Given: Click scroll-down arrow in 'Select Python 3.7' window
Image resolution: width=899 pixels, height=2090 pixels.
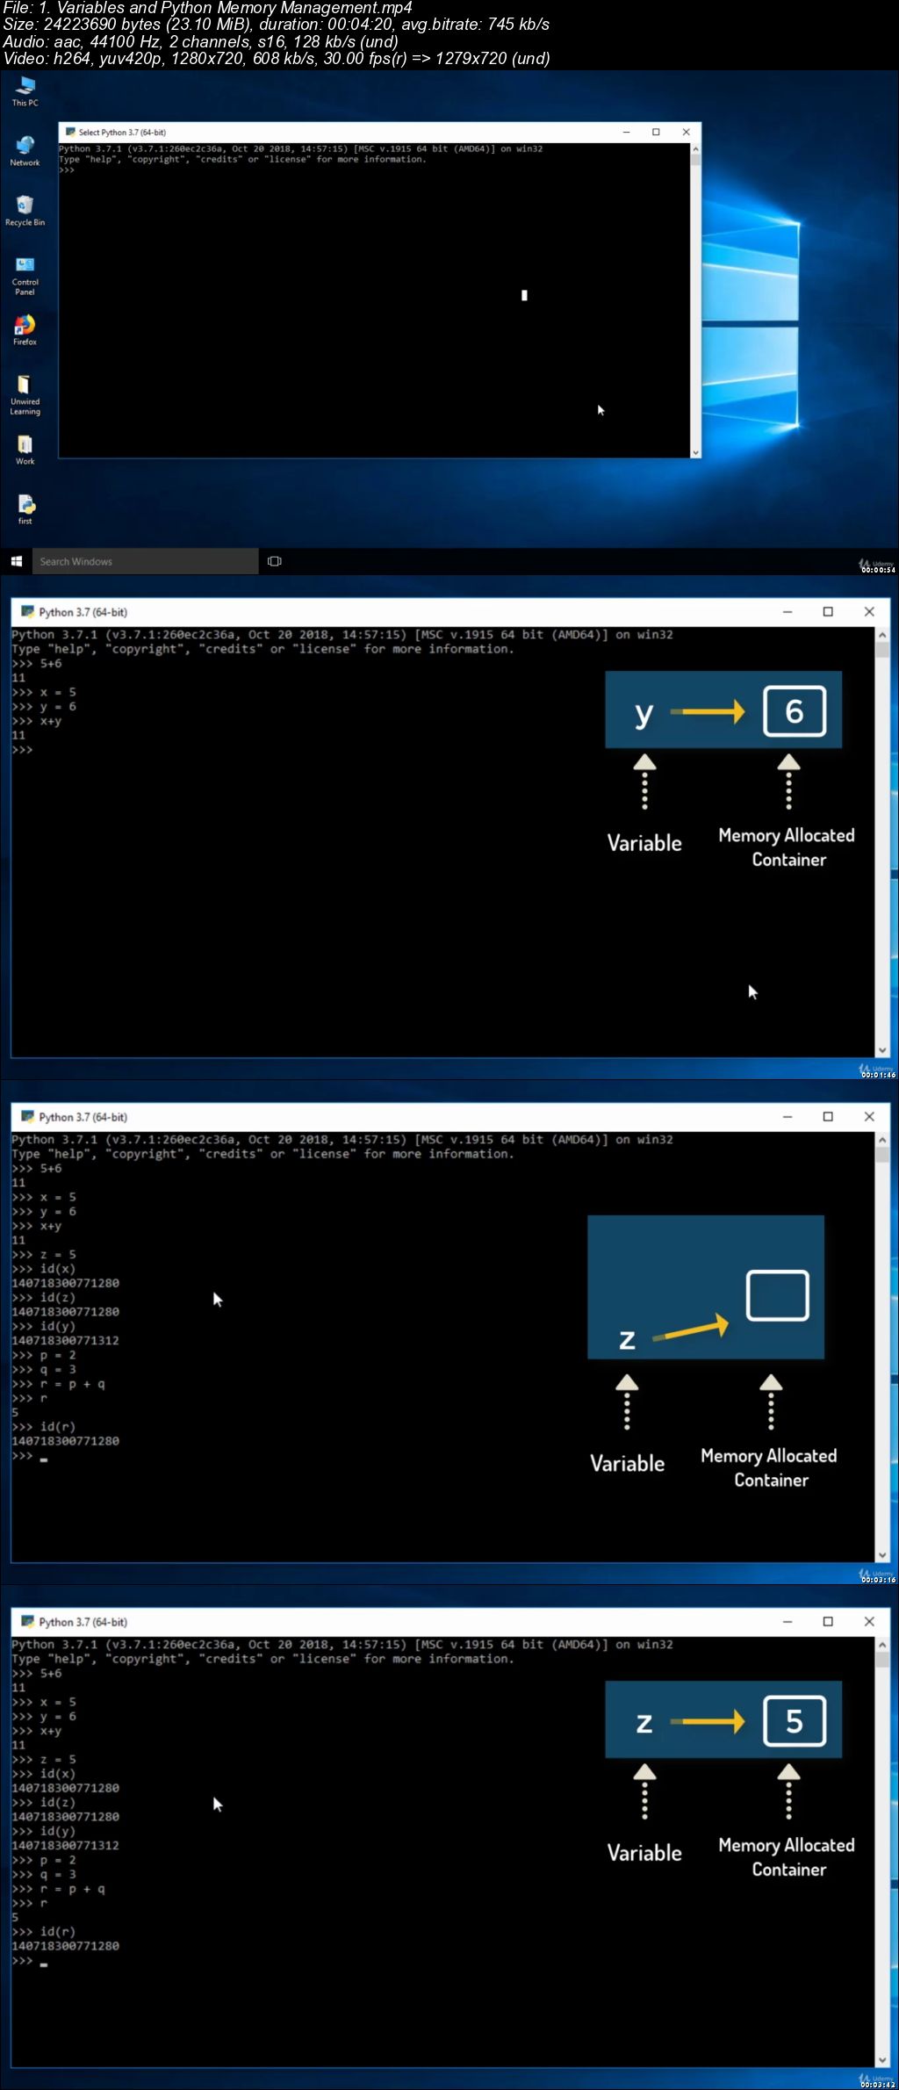Looking at the screenshot, I should click(695, 453).
